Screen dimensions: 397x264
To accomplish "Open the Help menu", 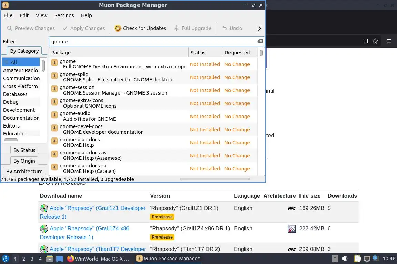I will click(86, 15).
